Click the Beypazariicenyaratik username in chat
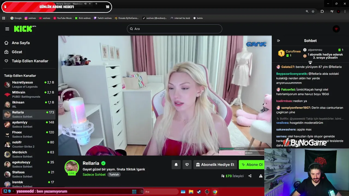 (x=291, y=74)
